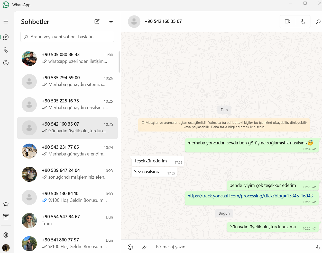Open the chat with +90 505 225 16 75
The image size is (322, 253).
(x=67, y=105)
